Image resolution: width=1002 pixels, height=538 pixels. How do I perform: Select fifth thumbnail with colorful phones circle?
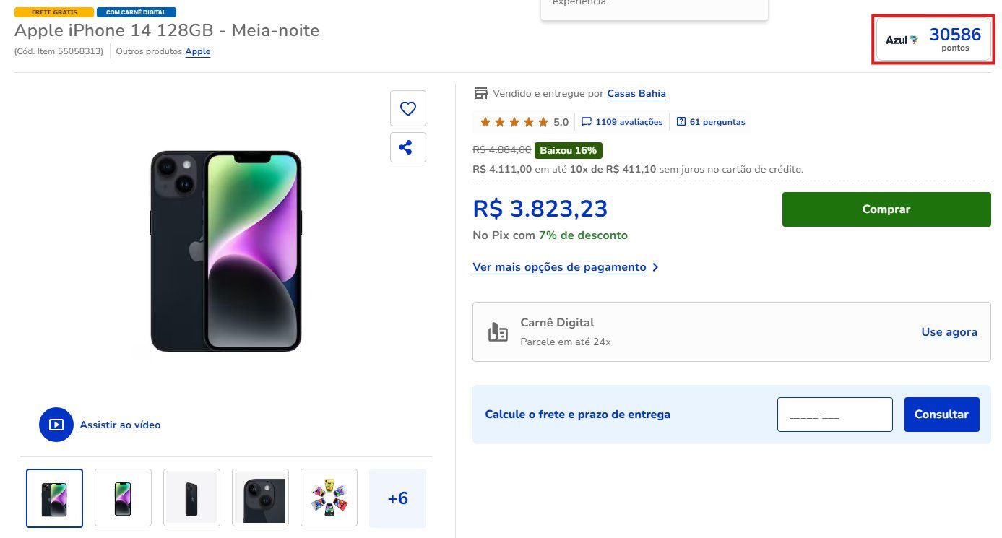click(x=329, y=498)
